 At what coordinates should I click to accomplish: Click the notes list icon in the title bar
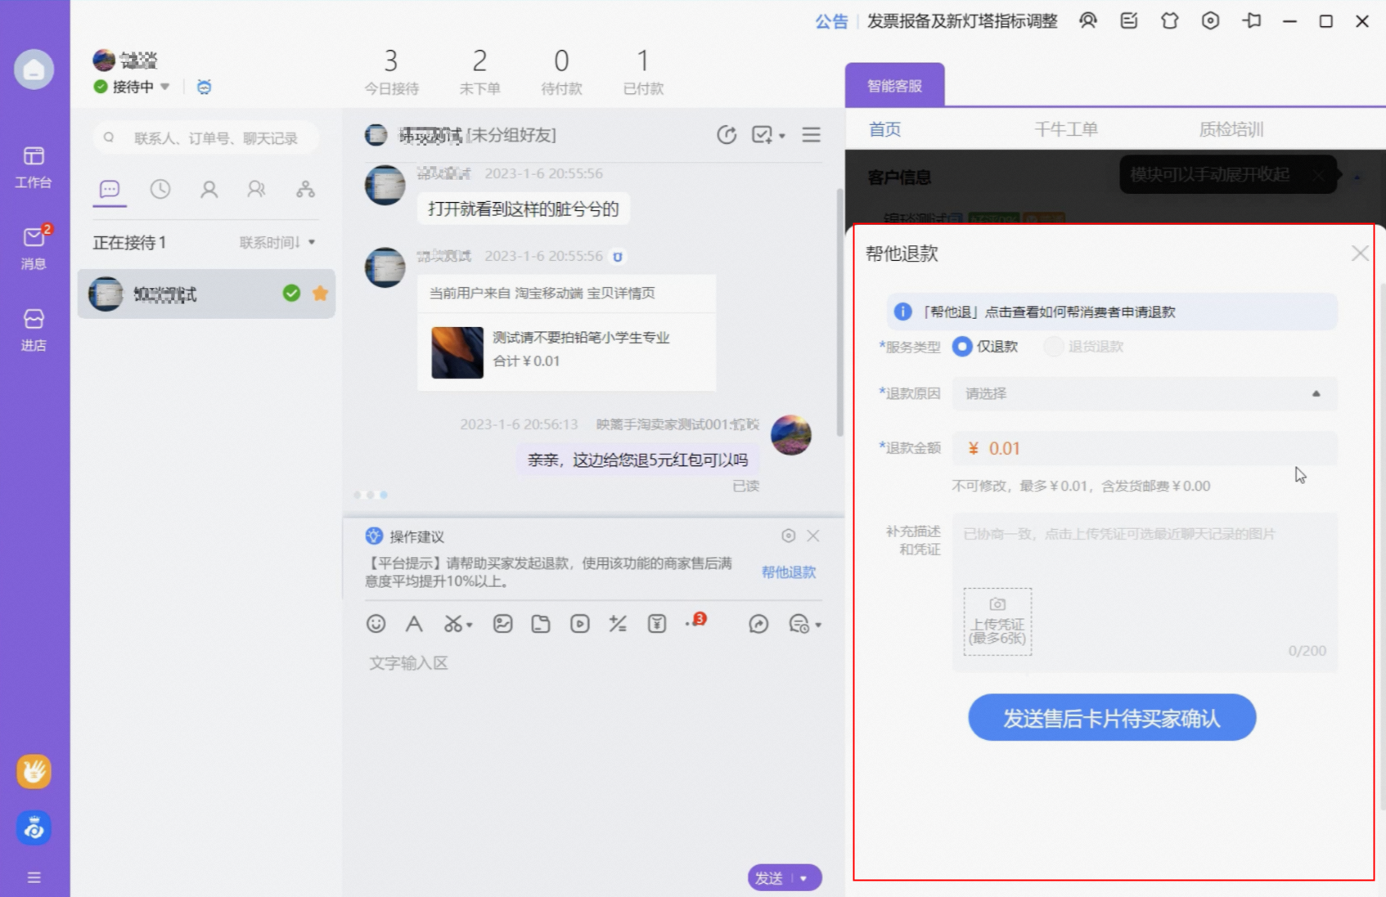(x=1129, y=21)
